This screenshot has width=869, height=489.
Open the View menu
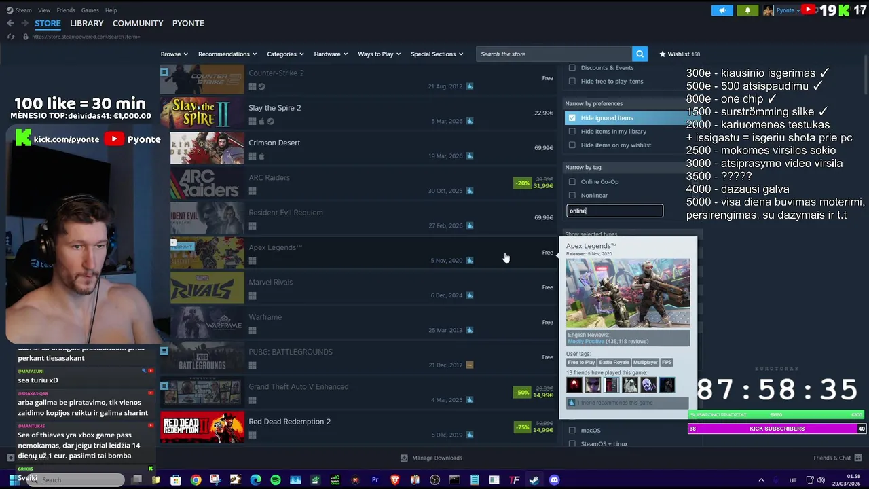tap(44, 10)
